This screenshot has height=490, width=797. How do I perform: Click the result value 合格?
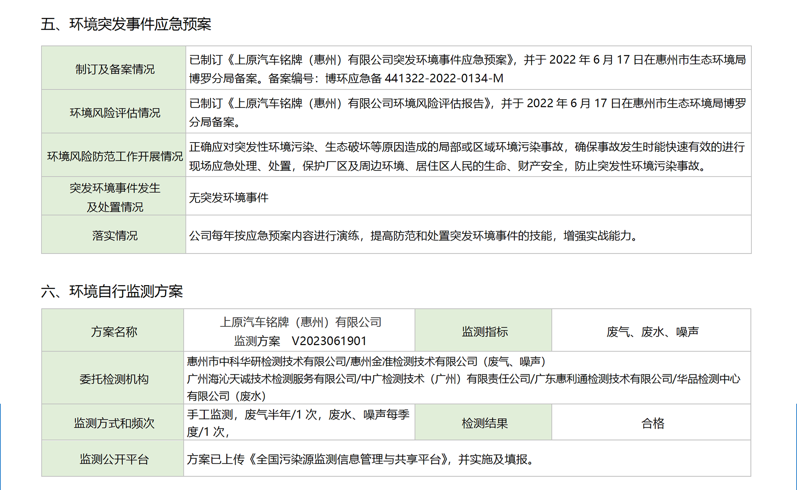pos(652,423)
